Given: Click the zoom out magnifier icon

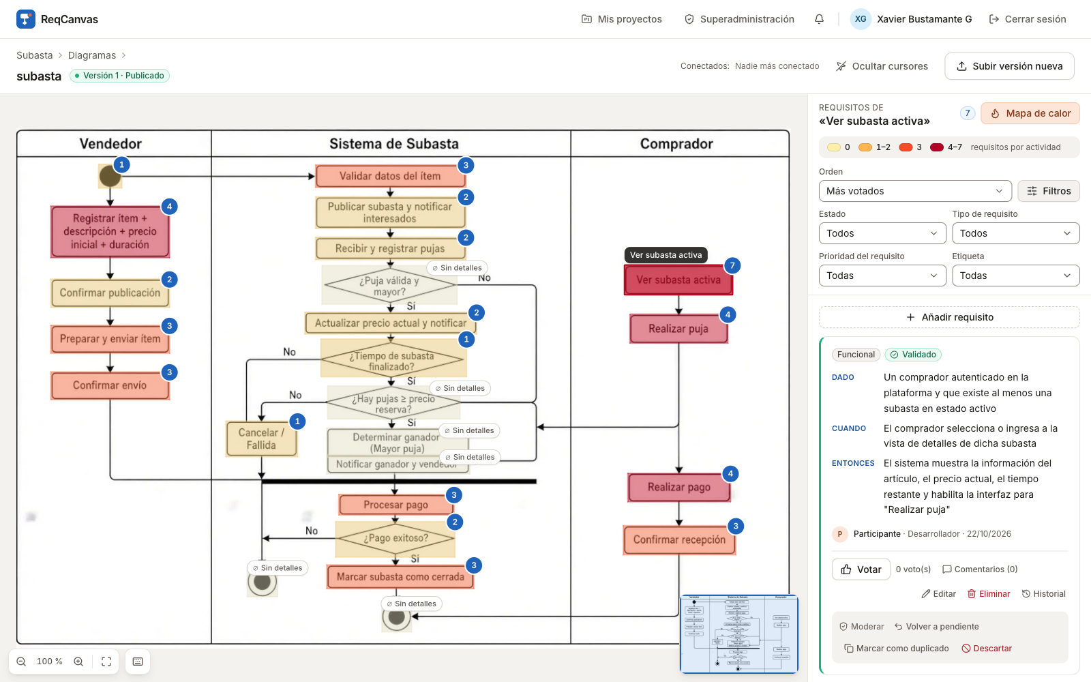Looking at the screenshot, I should (21, 662).
